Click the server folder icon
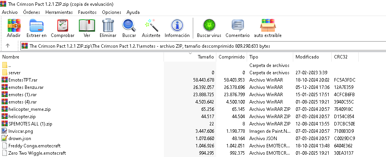The image size is (386, 157). 5,73
